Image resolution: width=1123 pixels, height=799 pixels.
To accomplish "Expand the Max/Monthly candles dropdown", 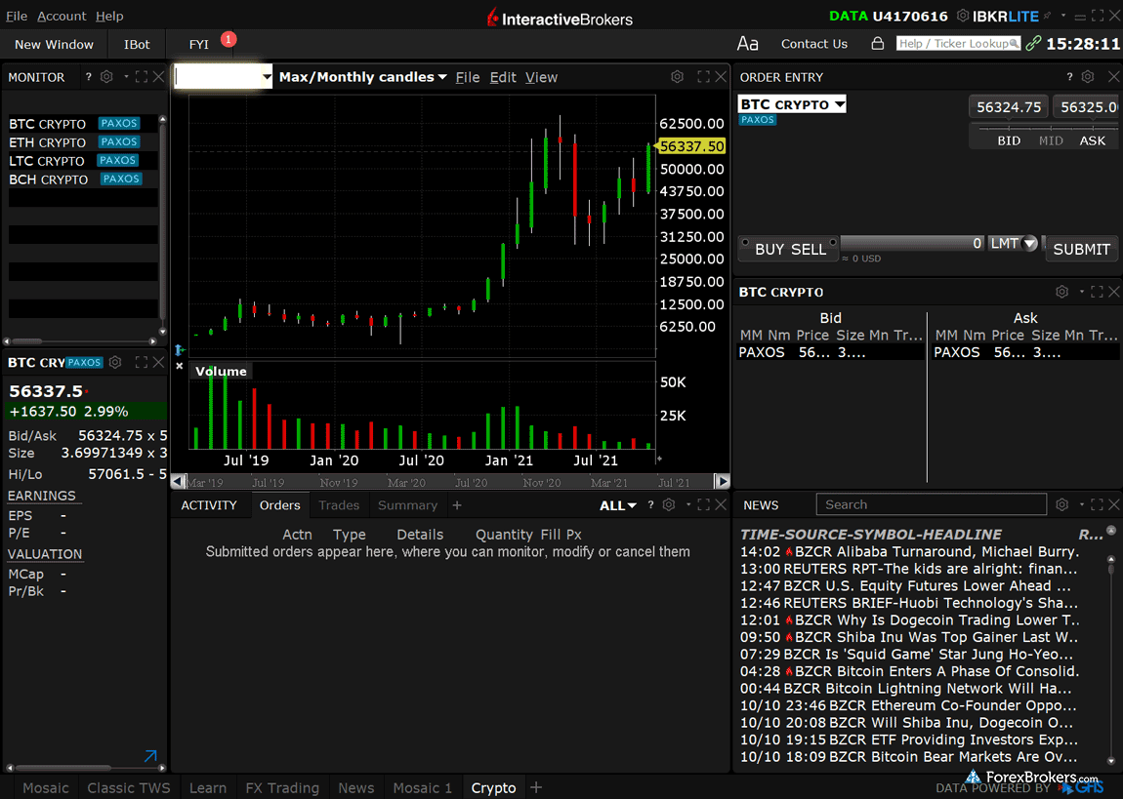I will point(362,77).
